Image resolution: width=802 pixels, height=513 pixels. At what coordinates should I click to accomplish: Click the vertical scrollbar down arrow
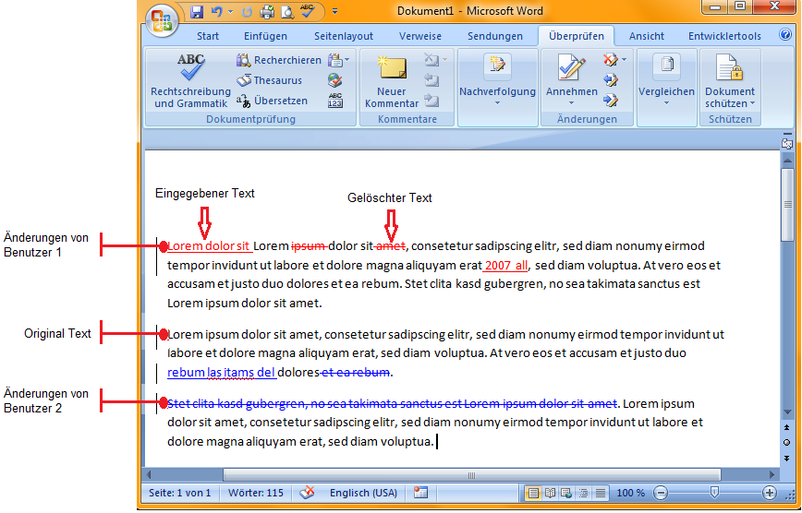tap(787, 412)
